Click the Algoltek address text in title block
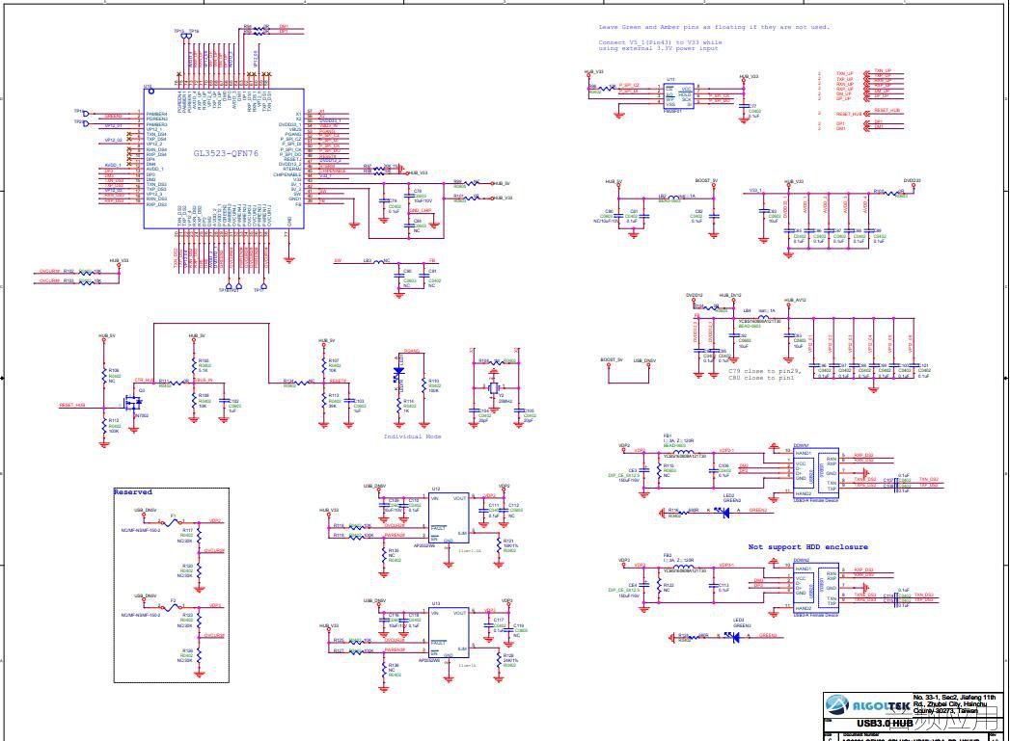Screen dimensions: 1010x741 point(954,703)
